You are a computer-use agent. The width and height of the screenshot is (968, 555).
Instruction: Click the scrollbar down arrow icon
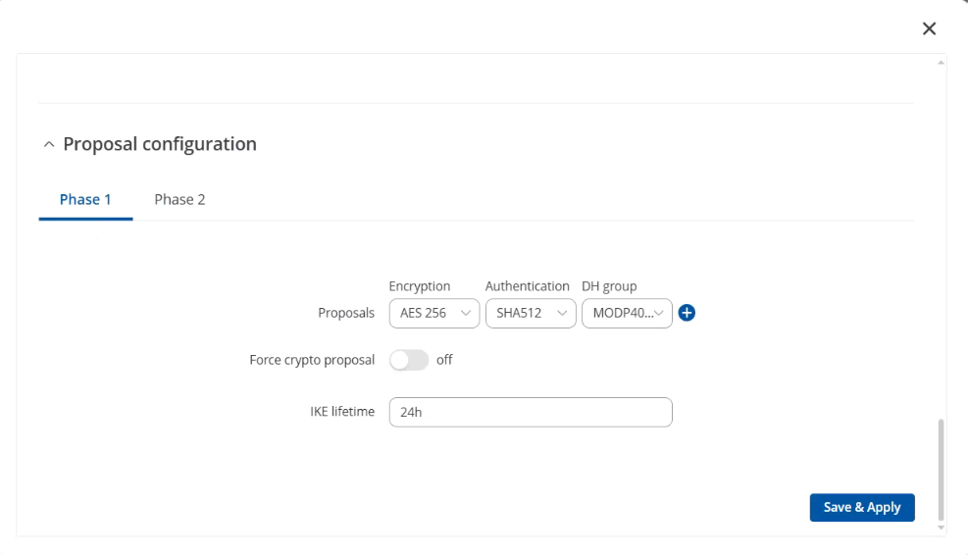(941, 528)
